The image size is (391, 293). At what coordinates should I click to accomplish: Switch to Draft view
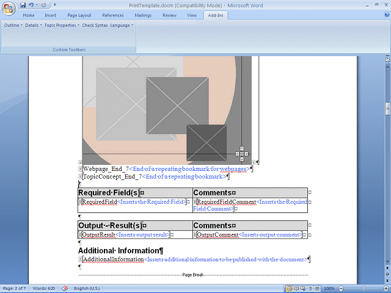tap(317, 289)
